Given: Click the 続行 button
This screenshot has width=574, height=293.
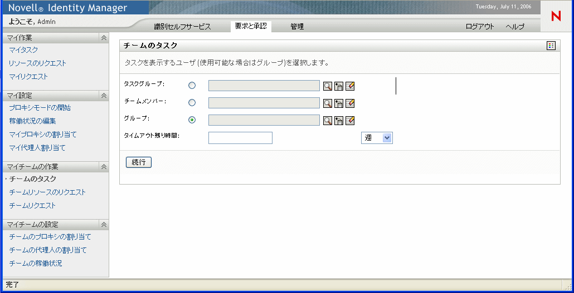Looking at the screenshot, I should (x=138, y=162).
